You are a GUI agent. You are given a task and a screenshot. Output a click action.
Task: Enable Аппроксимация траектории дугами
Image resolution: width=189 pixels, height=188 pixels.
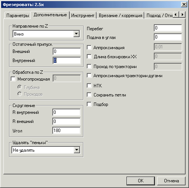89,76
